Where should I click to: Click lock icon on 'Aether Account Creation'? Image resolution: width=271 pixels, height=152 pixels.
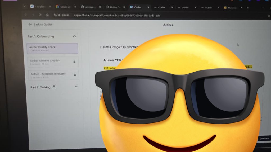click(x=74, y=62)
